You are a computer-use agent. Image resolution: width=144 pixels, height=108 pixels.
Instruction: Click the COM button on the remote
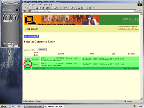[x=10, y=43]
